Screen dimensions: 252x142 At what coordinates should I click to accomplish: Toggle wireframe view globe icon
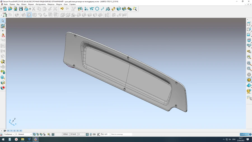pos(249,75)
